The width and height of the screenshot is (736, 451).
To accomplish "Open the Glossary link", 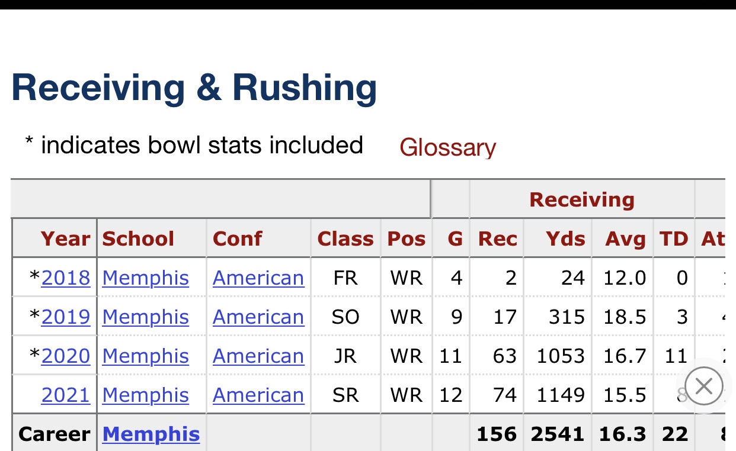I will tap(447, 147).
